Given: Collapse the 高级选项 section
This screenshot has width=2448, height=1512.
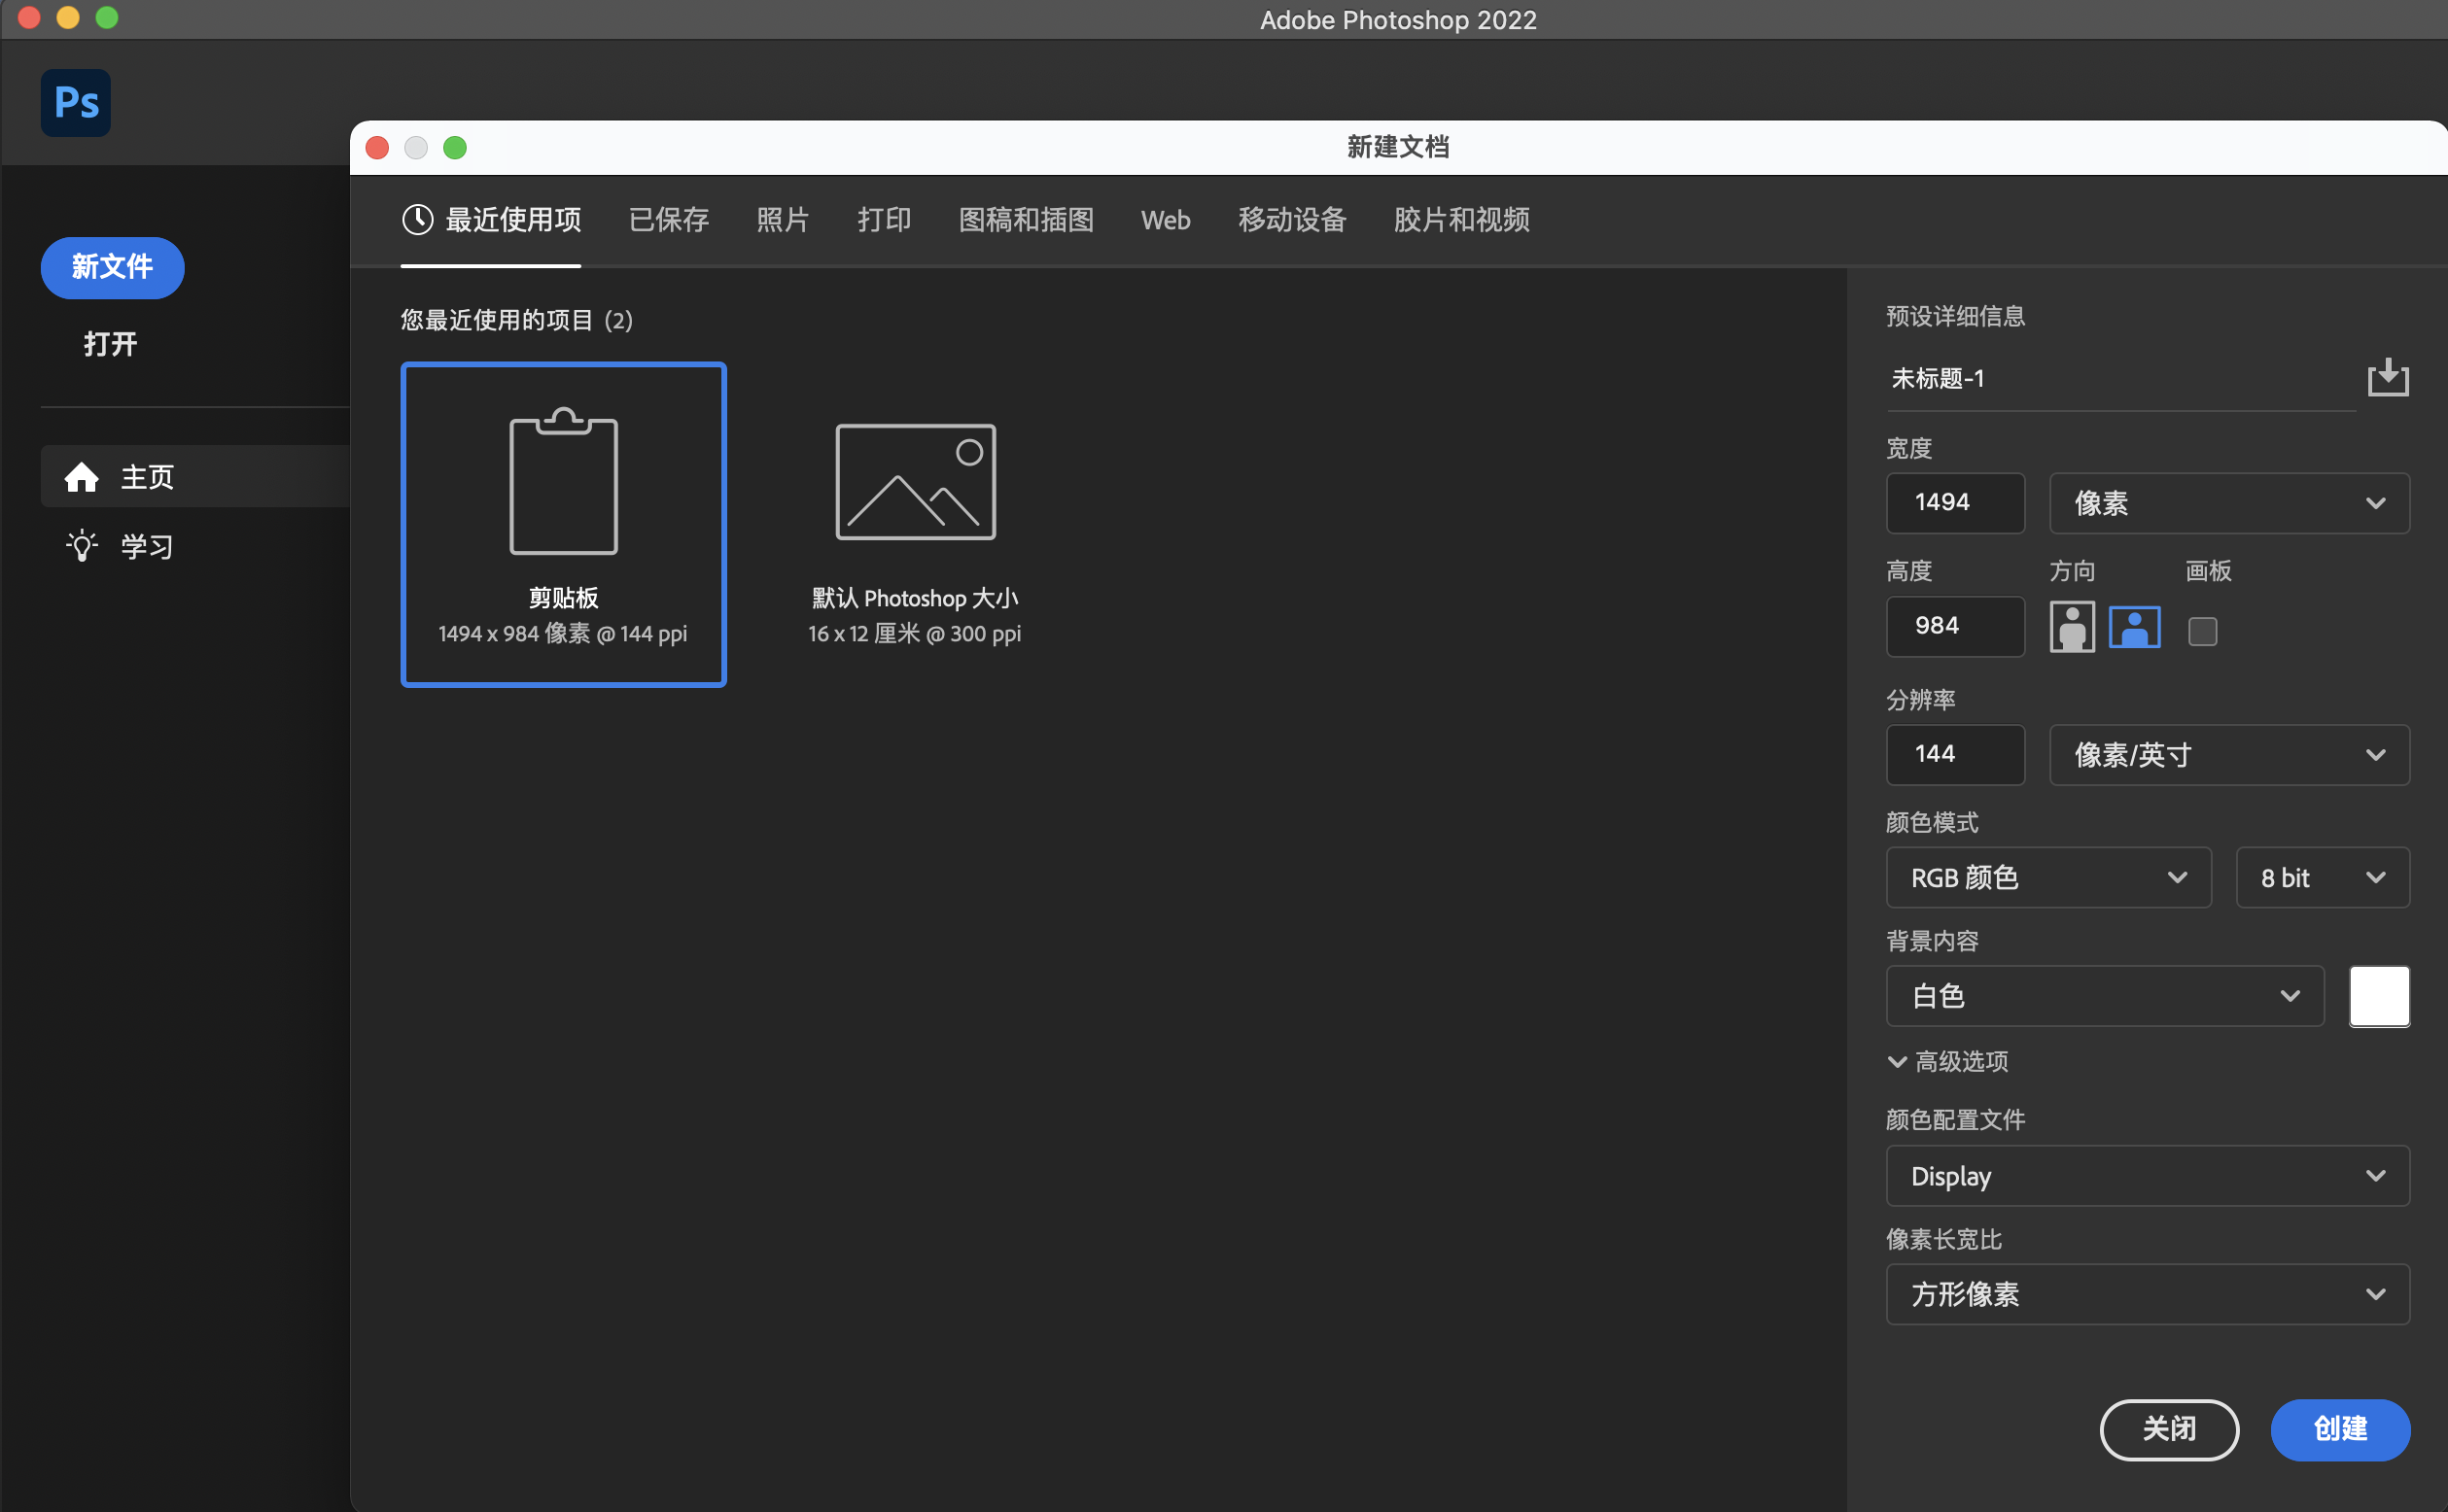Looking at the screenshot, I should point(1947,1061).
